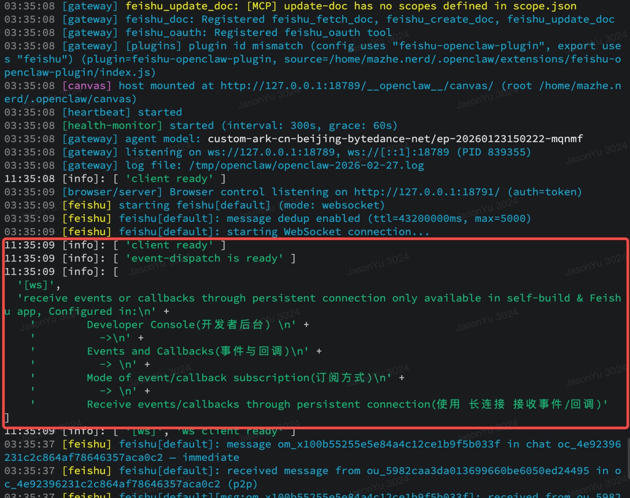Click the Events and Callbacks(事件与回调) text
Screen dimensions: 630x498
(x=188, y=351)
